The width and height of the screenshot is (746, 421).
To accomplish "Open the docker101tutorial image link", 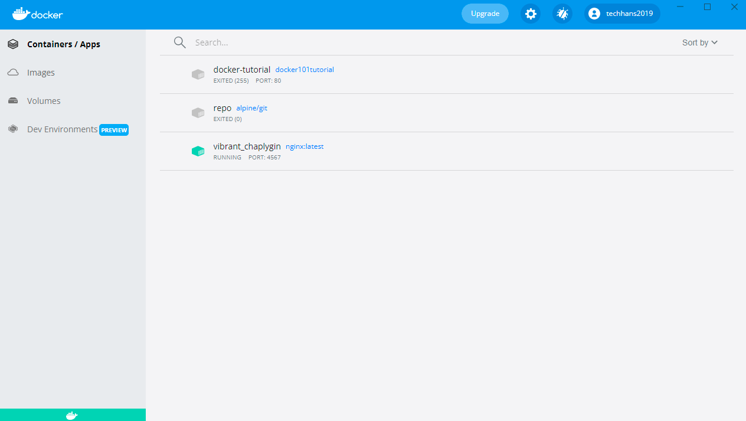I will [305, 70].
